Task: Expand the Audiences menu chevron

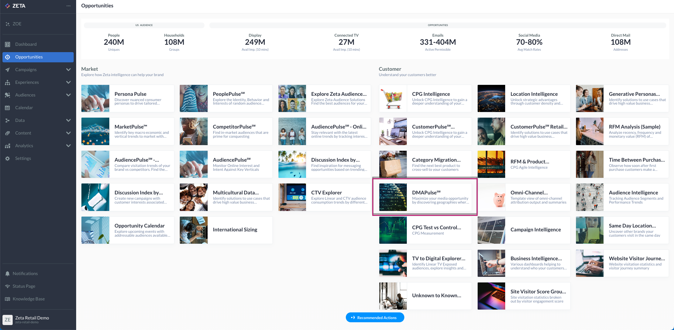Action: [68, 95]
